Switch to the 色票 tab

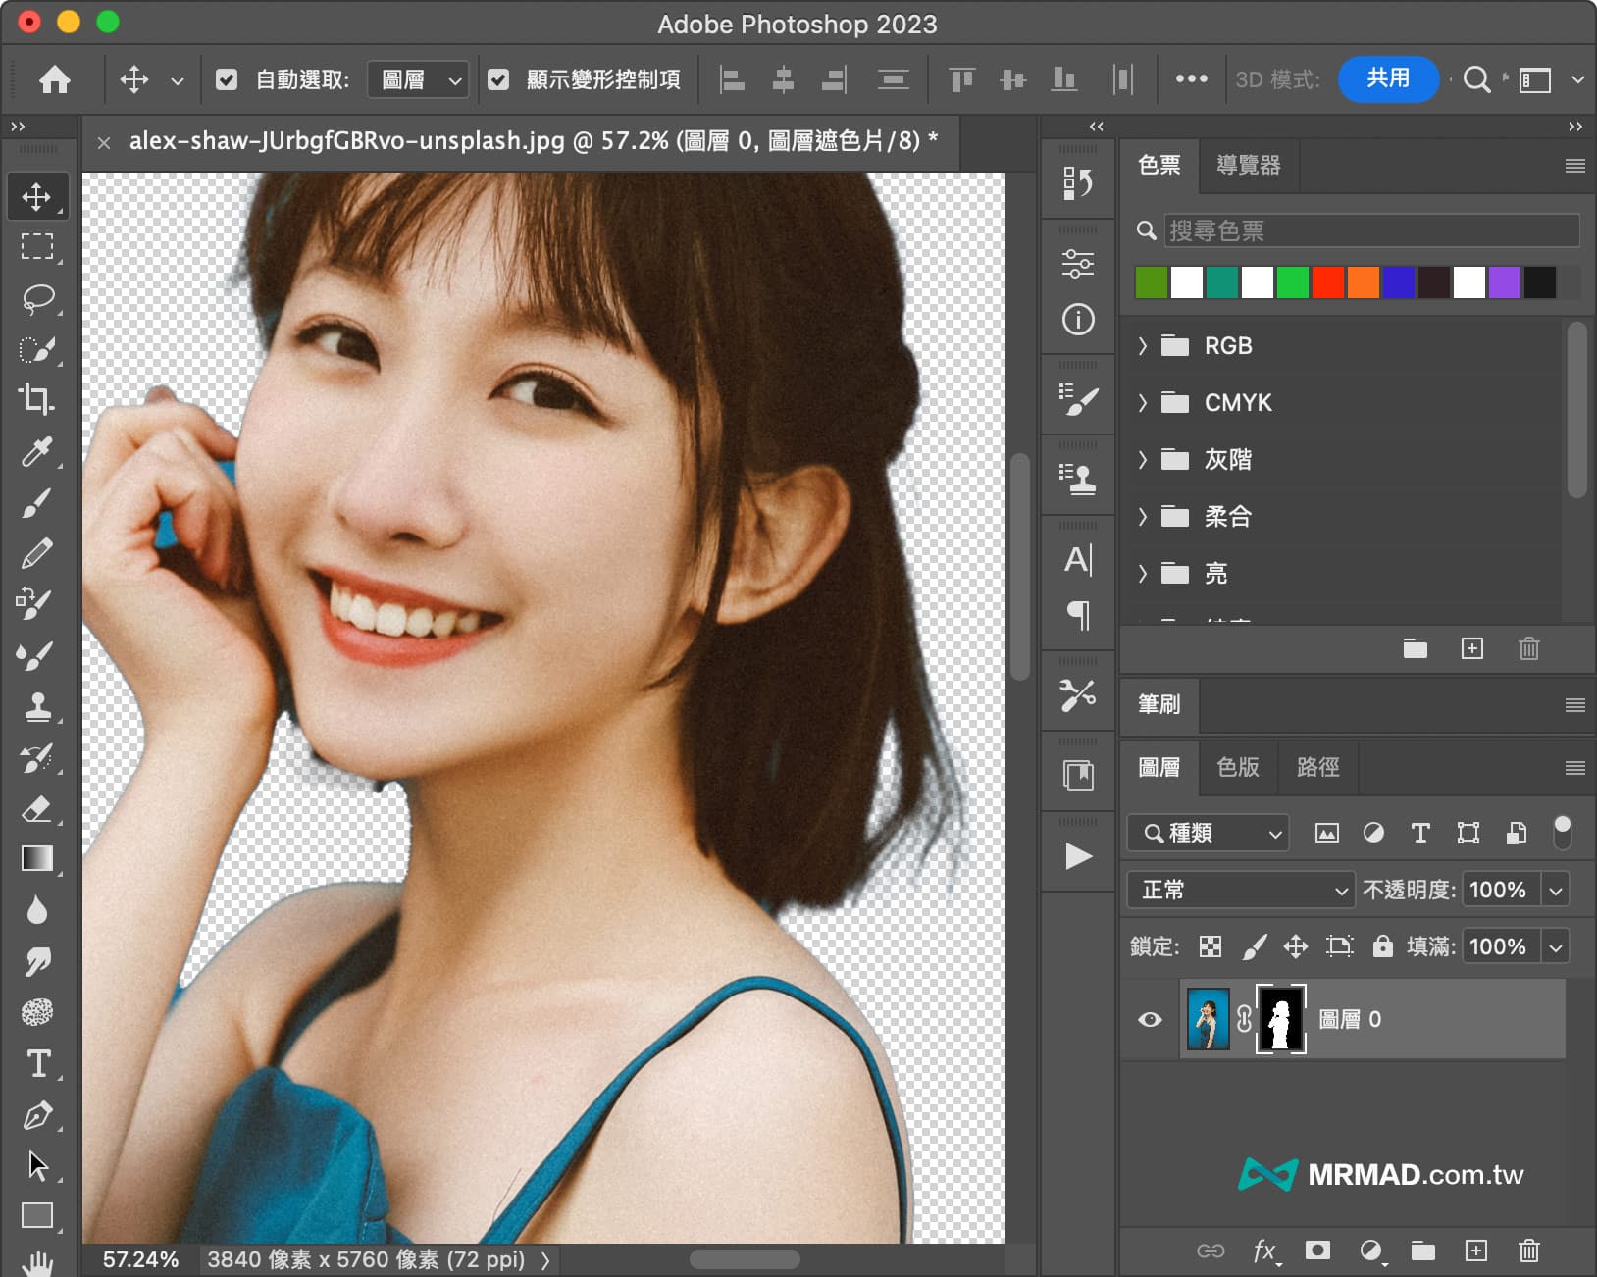coord(1159,165)
